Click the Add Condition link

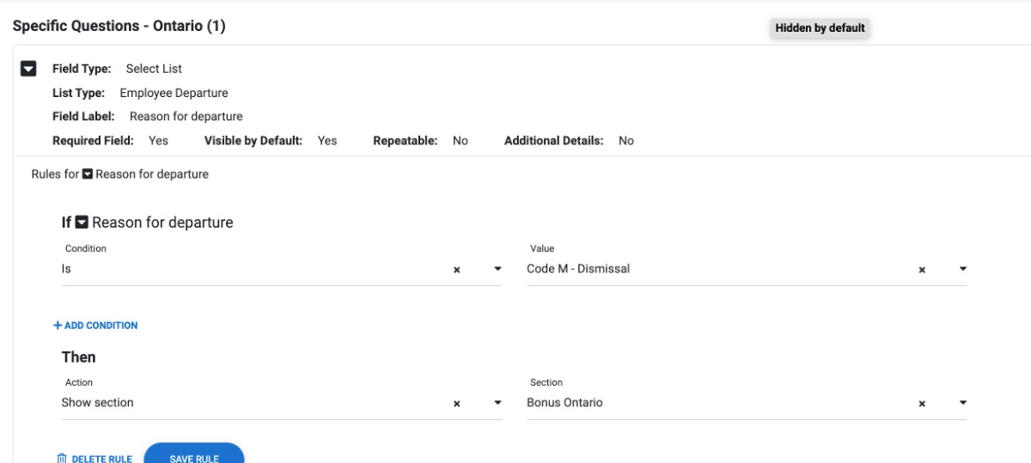tap(95, 326)
